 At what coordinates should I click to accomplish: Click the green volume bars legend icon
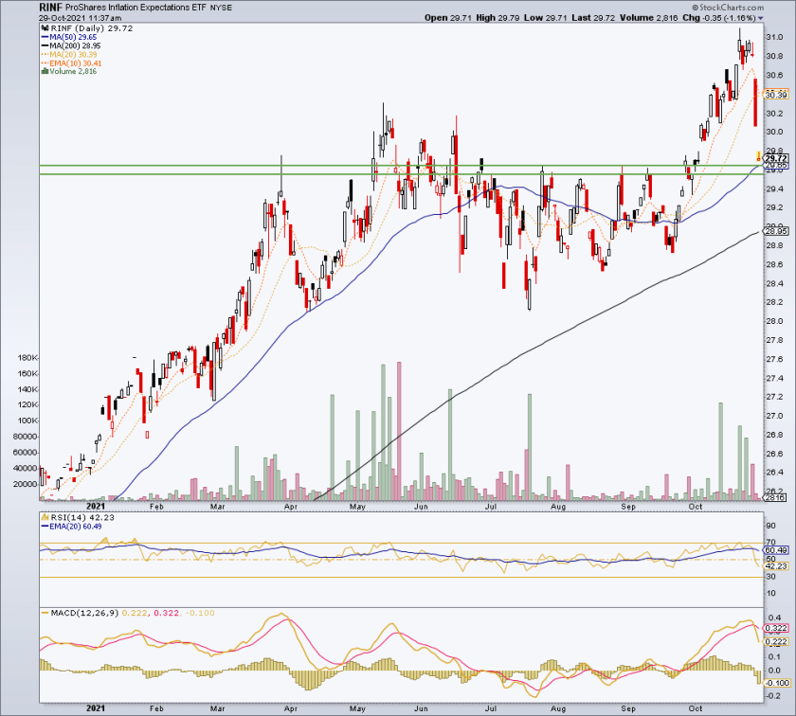coord(43,71)
